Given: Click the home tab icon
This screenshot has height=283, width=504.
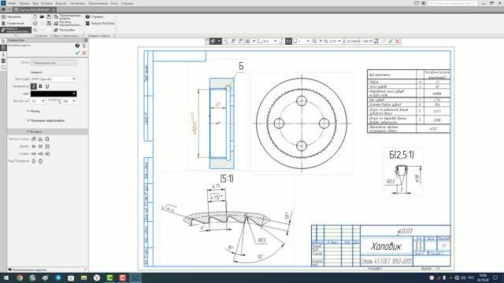Looking at the screenshot, I should pos(3,9).
